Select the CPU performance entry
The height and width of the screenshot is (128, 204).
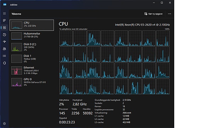click(x=32, y=25)
